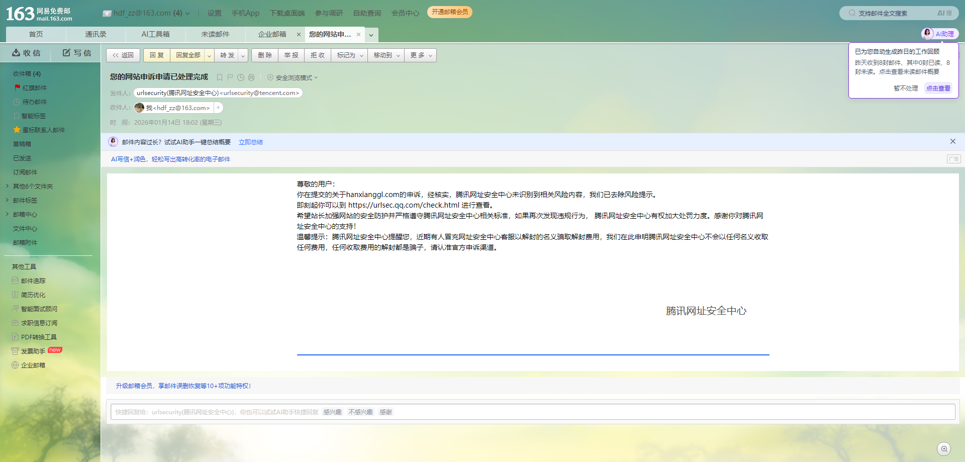The height and width of the screenshot is (462, 965).
Task: Dismiss the popup with 暂不处理
Action: click(906, 88)
